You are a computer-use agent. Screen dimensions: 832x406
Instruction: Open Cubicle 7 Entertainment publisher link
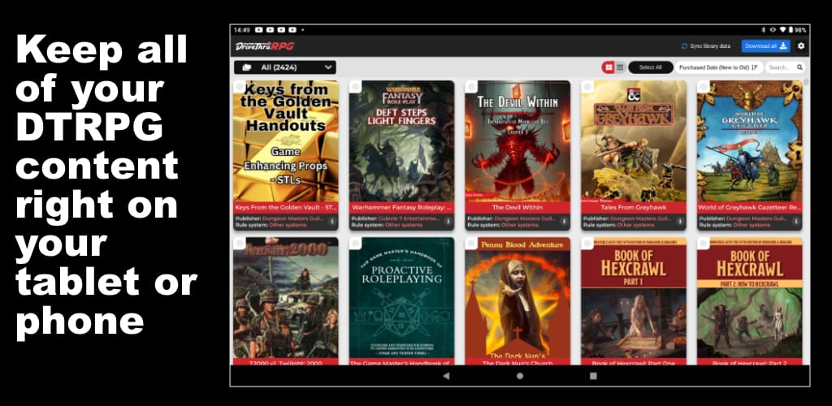click(x=409, y=218)
